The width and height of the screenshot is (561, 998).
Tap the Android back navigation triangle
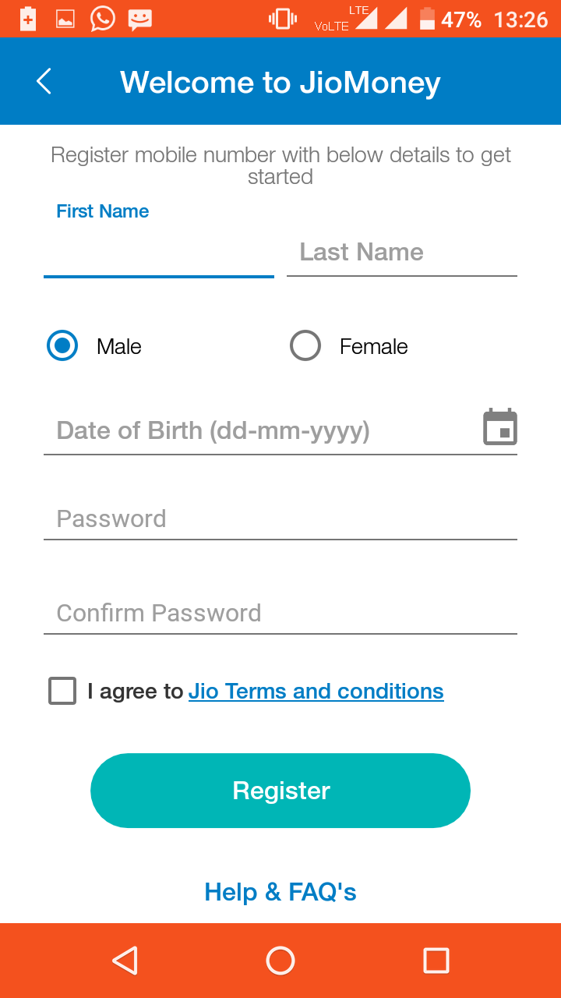point(125,961)
